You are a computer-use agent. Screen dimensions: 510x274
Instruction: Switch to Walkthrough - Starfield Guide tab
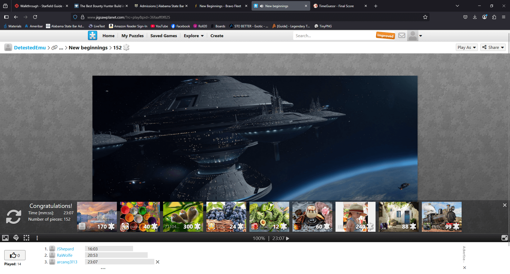[41, 6]
